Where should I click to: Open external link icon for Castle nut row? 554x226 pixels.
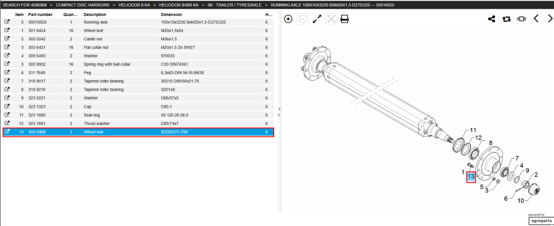pyautogui.click(x=7, y=39)
